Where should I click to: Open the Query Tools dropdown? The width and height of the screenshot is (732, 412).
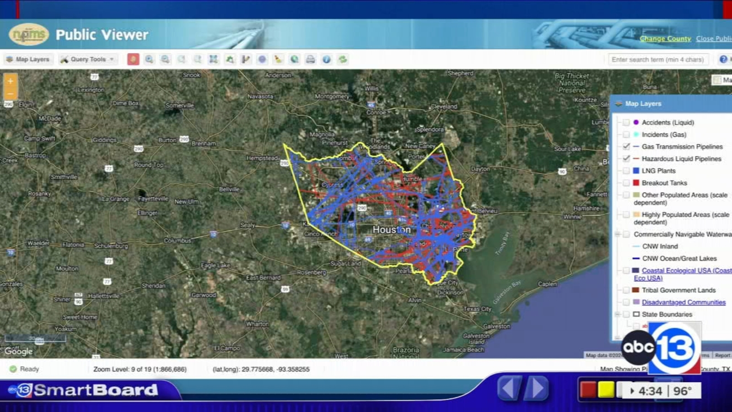click(87, 59)
